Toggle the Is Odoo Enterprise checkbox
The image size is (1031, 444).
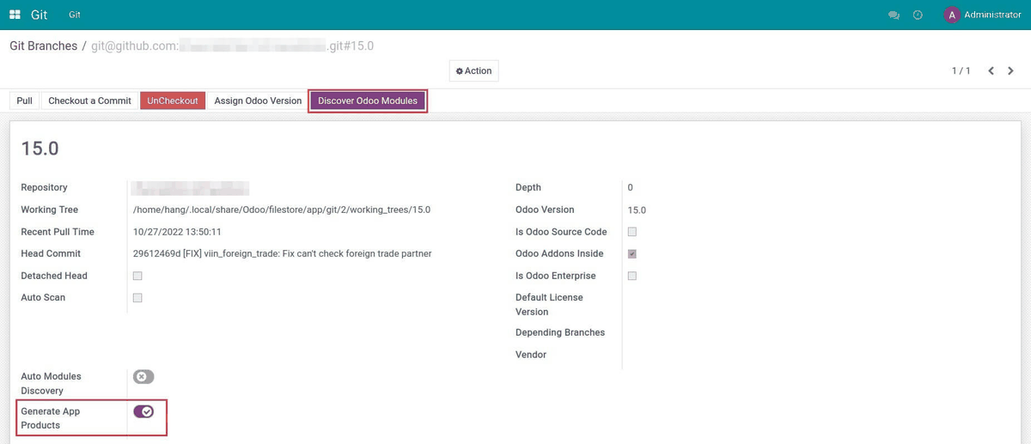(x=632, y=276)
